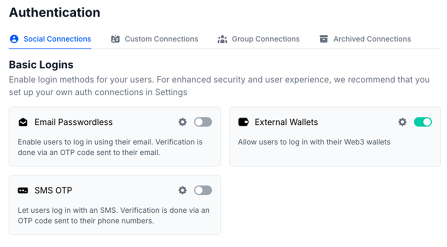Enable the Email Passwordless toggle
This screenshot has height=247, width=447.
click(203, 122)
